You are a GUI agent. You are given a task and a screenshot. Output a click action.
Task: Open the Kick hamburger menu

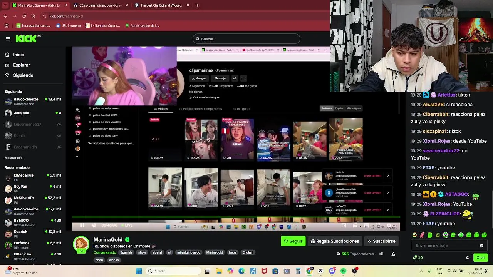(8, 39)
